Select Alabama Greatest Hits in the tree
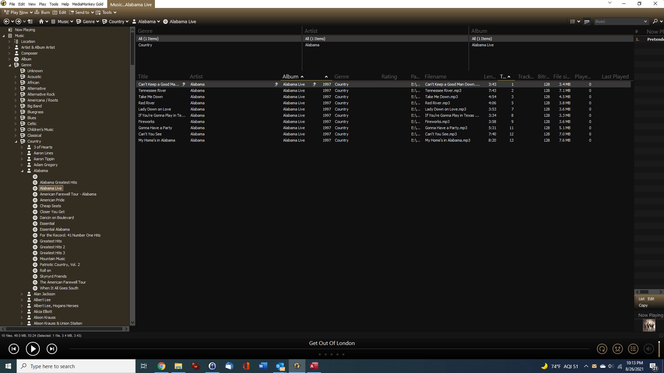 [x=58, y=182]
